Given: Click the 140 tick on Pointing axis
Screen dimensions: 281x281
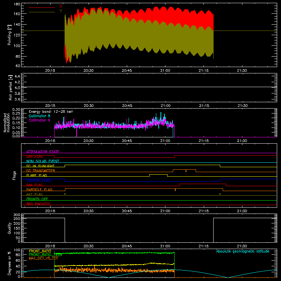Looking at the screenshot, I should click(x=17, y=25).
